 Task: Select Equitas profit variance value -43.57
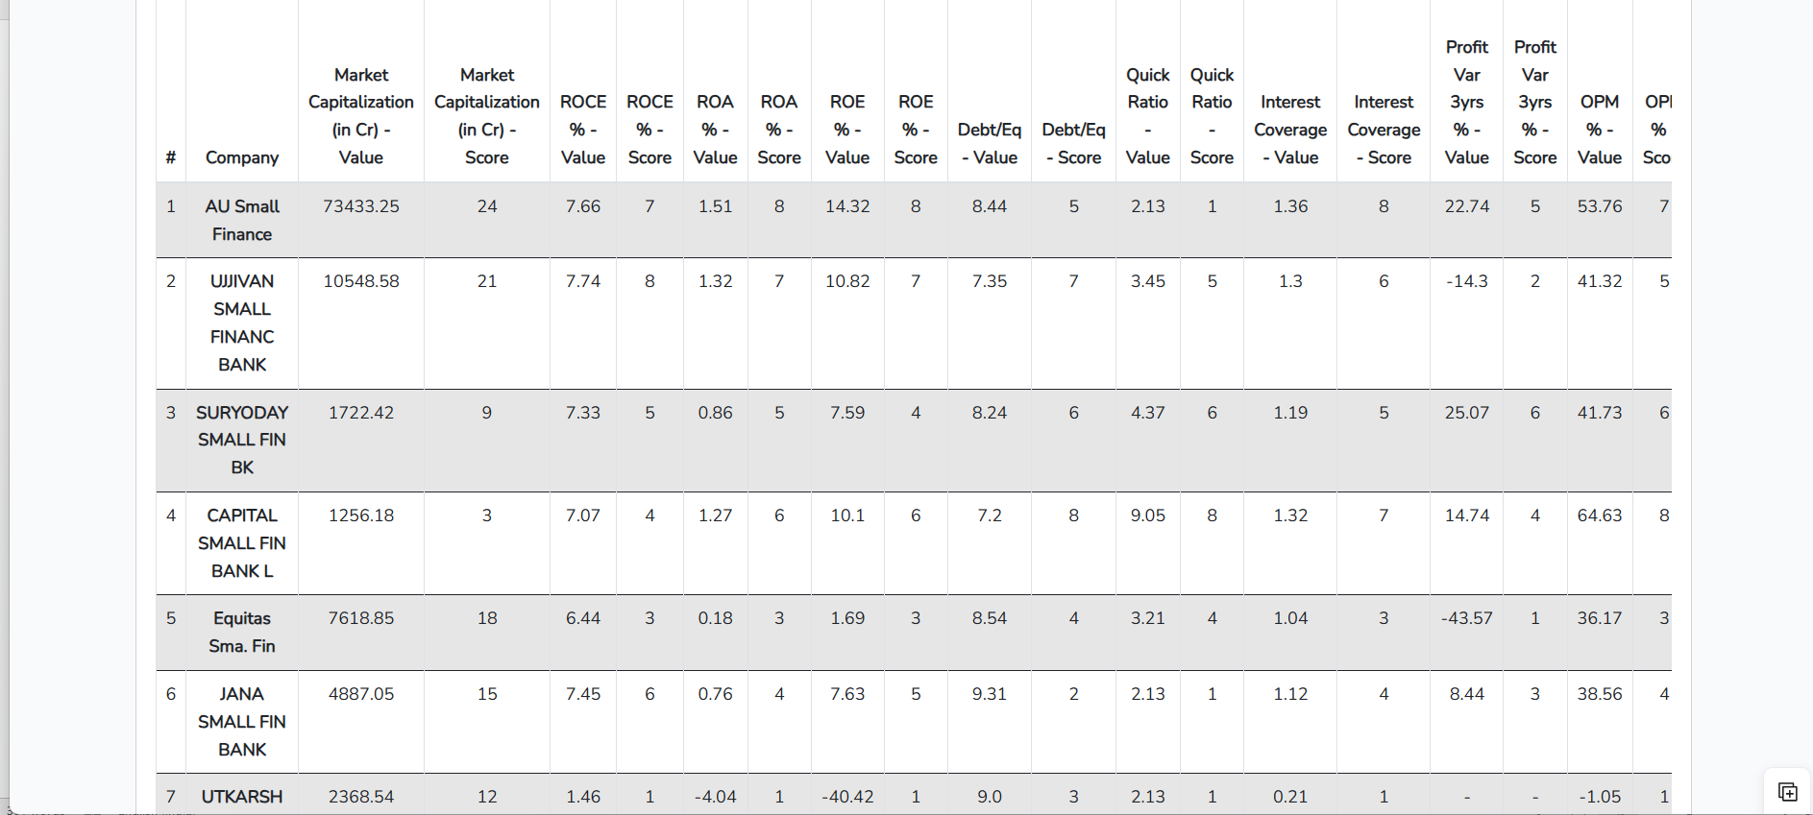(x=1467, y=618)
